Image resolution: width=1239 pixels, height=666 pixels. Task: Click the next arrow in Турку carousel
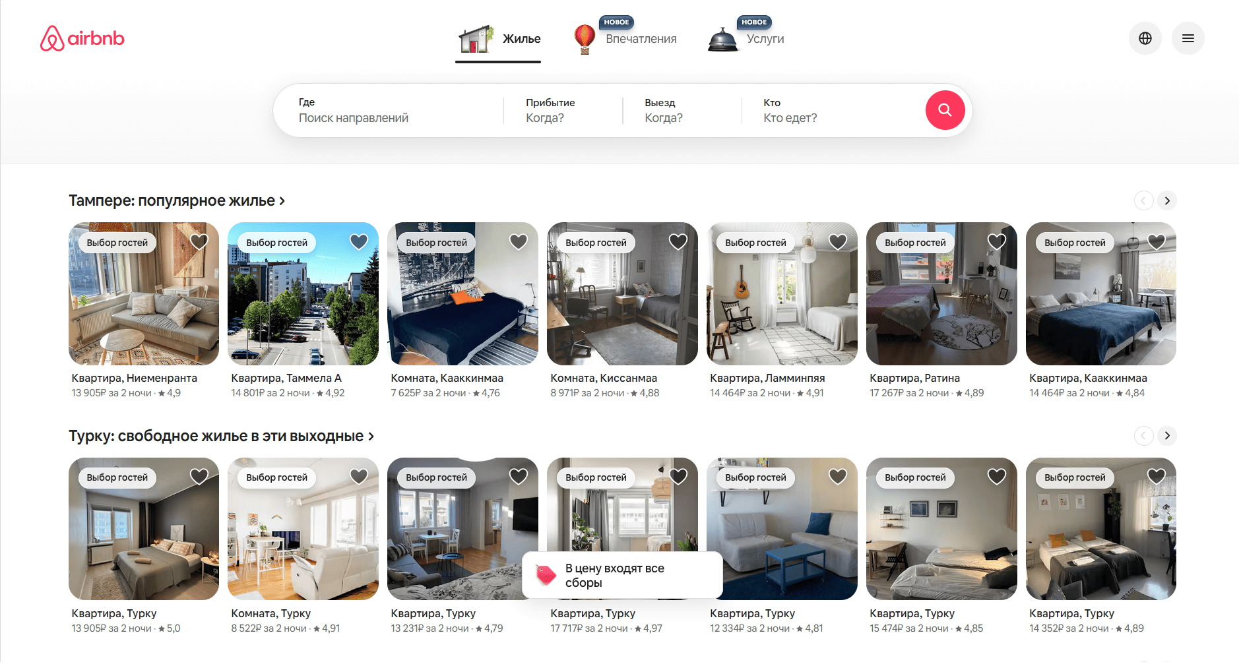1166,435
